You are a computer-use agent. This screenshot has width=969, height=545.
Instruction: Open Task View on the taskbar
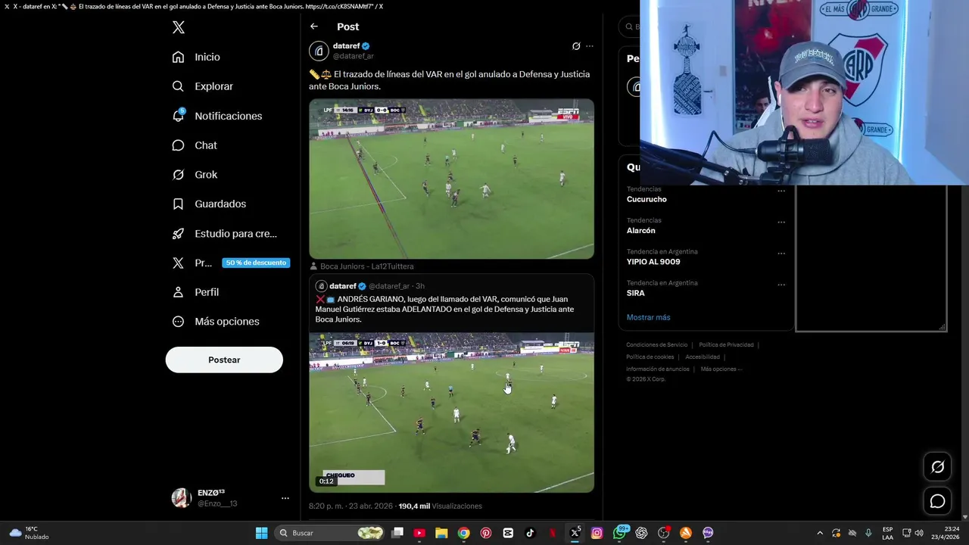point(397,533)
